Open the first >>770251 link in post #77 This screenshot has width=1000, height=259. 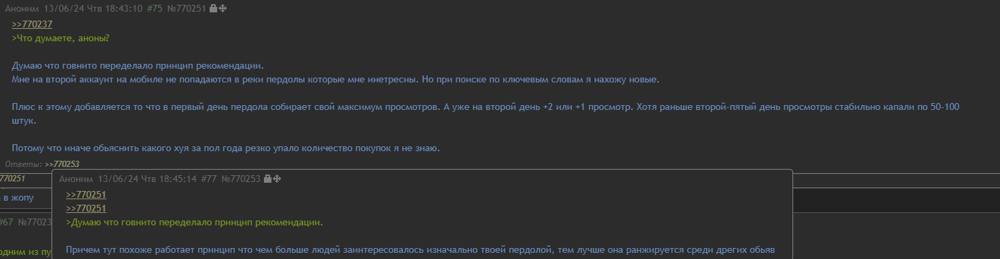[86, 195]
